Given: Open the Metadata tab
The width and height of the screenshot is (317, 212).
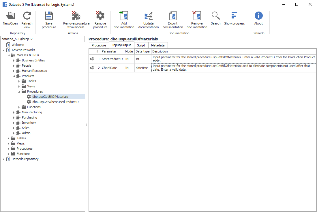Looking at the screenshot, I should 158,45.
